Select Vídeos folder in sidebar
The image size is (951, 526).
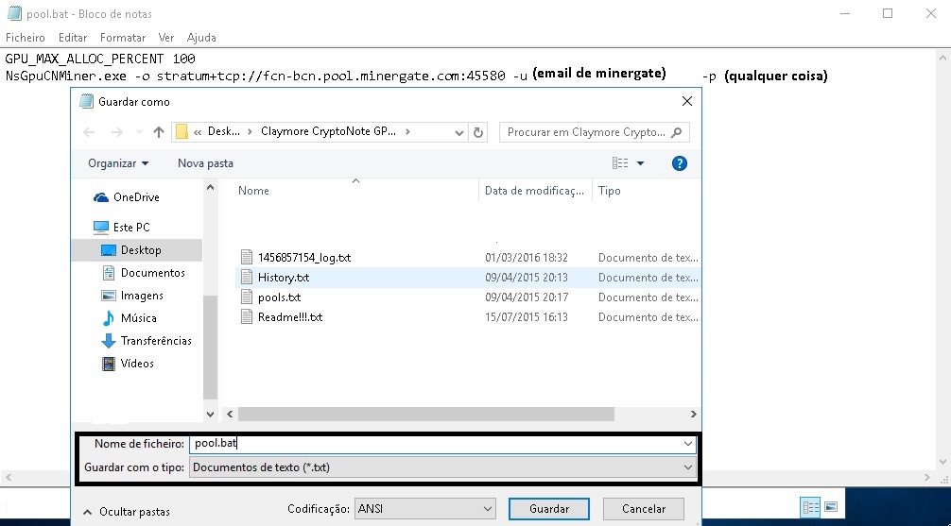(137, 364)
